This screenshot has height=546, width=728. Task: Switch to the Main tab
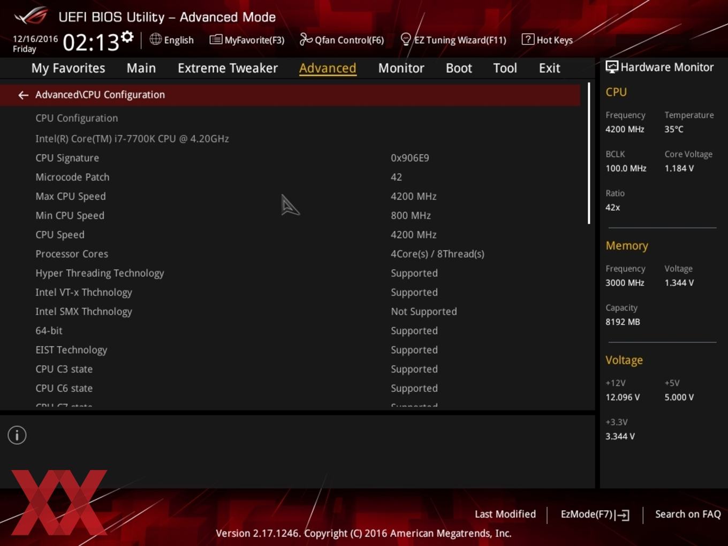point(141,69)
